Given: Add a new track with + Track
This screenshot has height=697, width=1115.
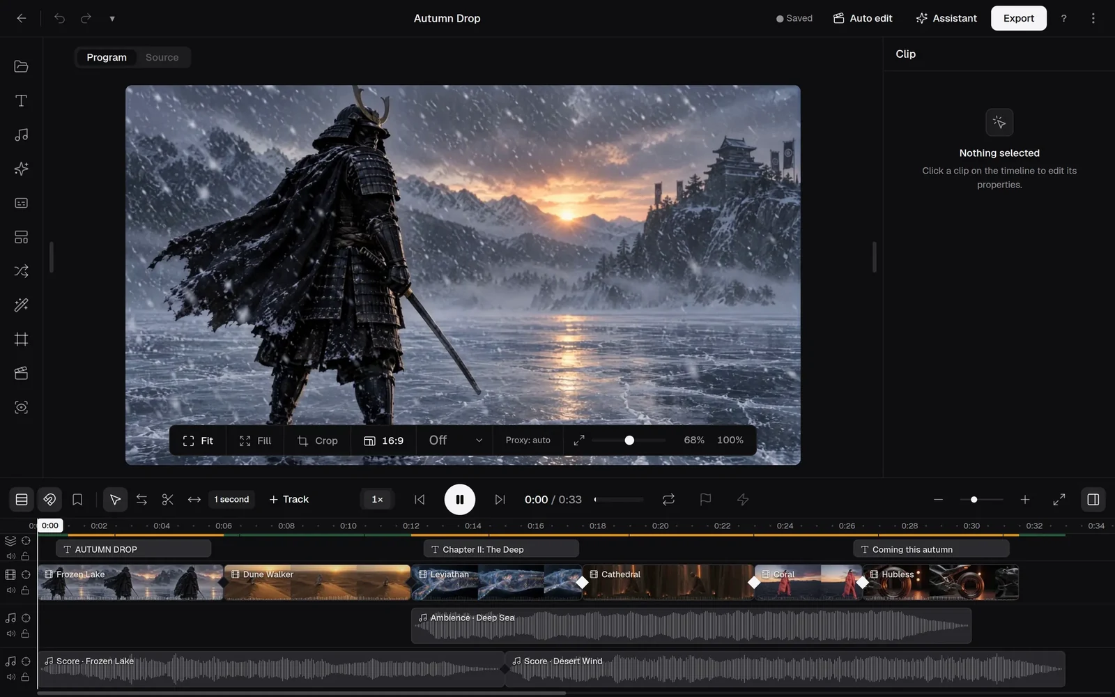Looking at the screenshot, I should [289, 499].
